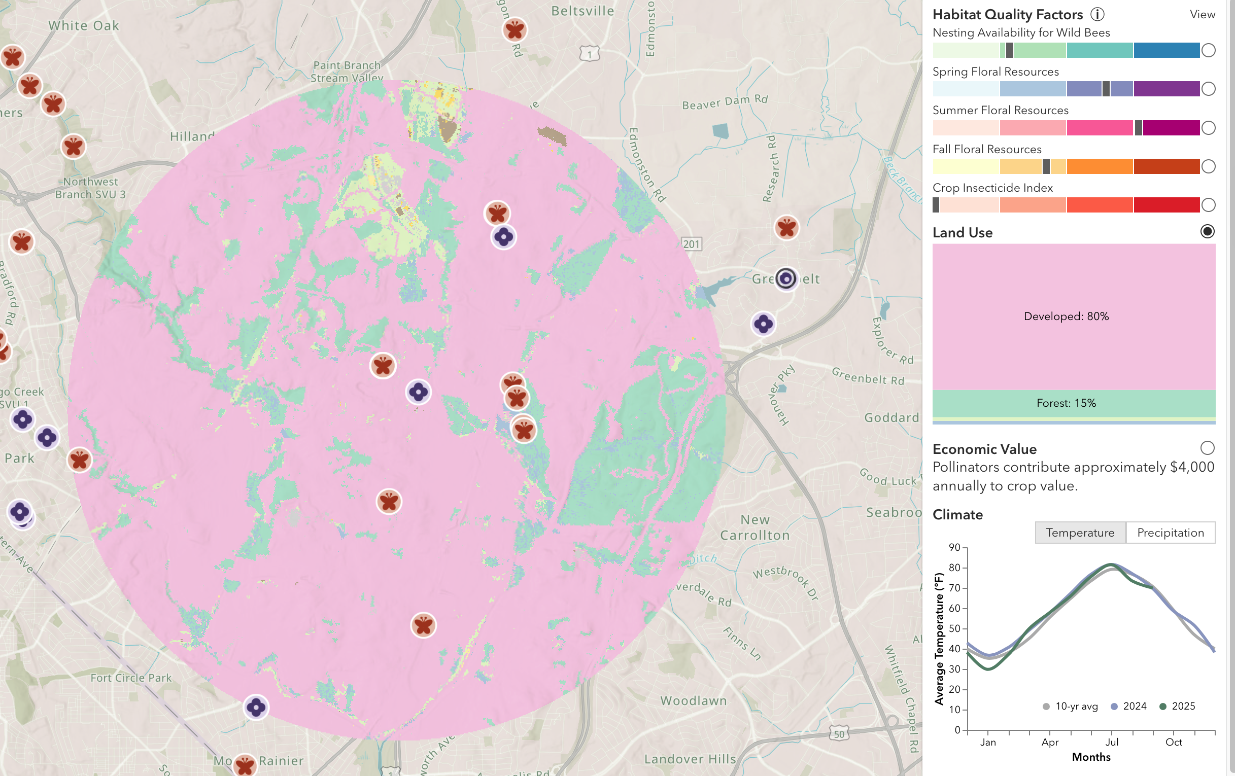Select Spring Floral Resources radio button

pos(1208,89)
